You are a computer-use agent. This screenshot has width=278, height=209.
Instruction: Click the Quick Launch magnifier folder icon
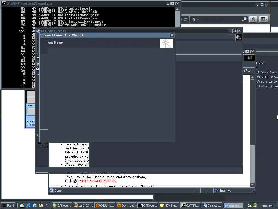pos(41,205)
